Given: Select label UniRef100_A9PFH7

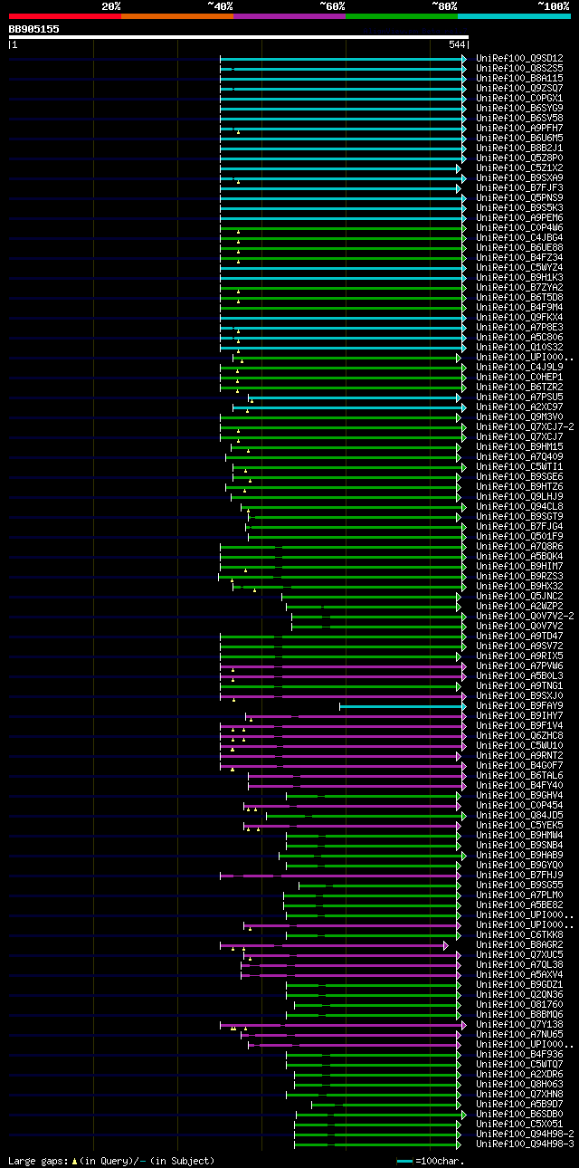Looking at the screenshot, I should [x=519, y=129].
